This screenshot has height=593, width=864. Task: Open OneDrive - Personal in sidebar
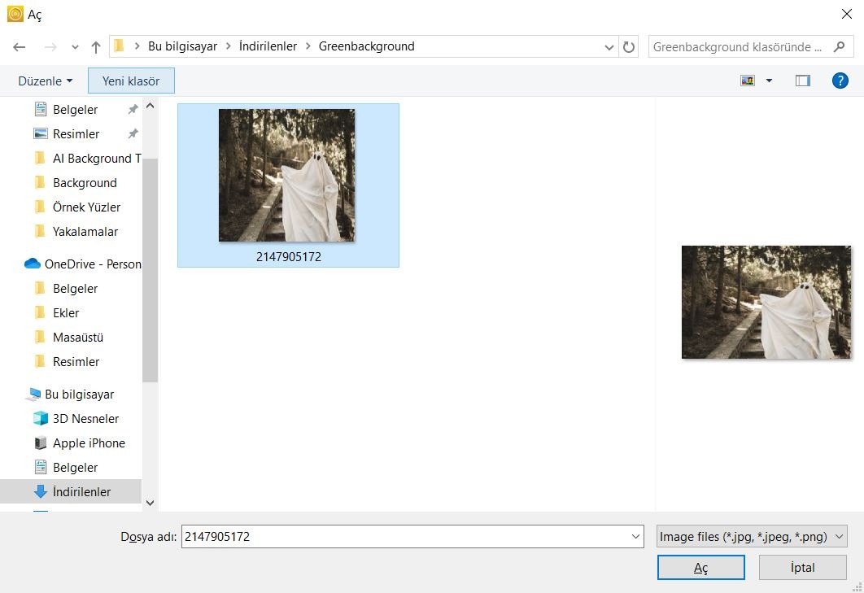92,264
